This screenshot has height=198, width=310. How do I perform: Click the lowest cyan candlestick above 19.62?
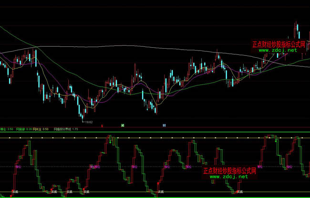[82, 115]
